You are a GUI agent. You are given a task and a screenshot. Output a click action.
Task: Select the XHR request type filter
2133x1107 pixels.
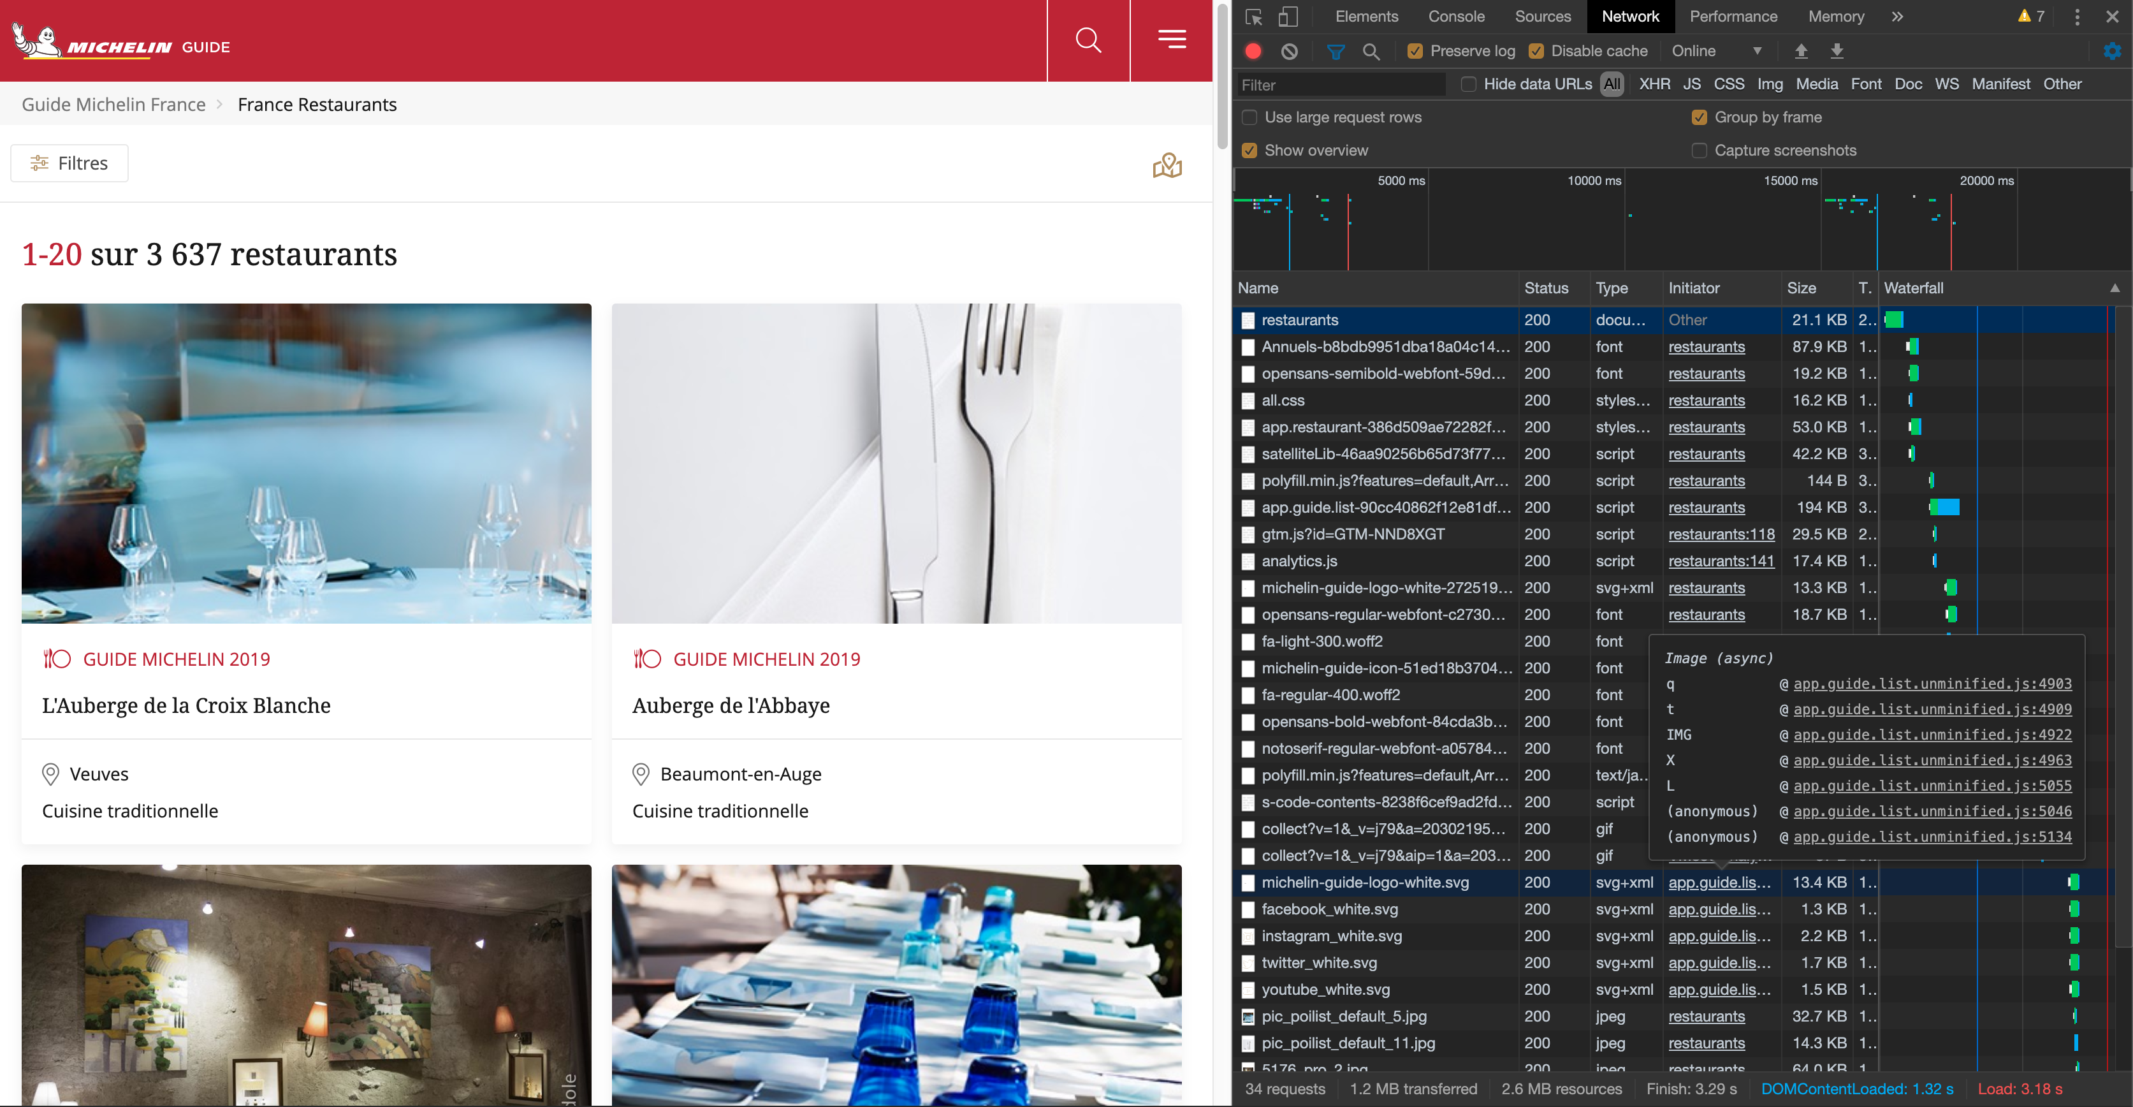point(1654,84)
